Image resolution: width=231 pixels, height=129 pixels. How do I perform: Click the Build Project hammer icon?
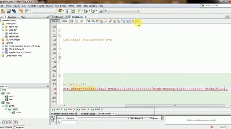[x=67, y=11]
